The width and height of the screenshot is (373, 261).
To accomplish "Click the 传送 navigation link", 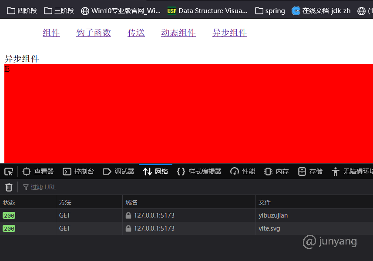I will [x=136, y=33].
